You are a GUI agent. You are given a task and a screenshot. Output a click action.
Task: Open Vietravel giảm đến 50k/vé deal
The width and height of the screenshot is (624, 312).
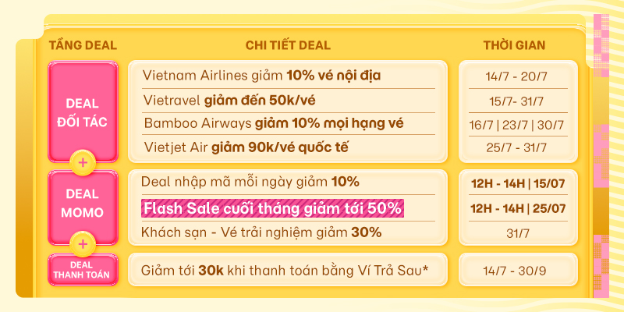click(x=229, y=101)
